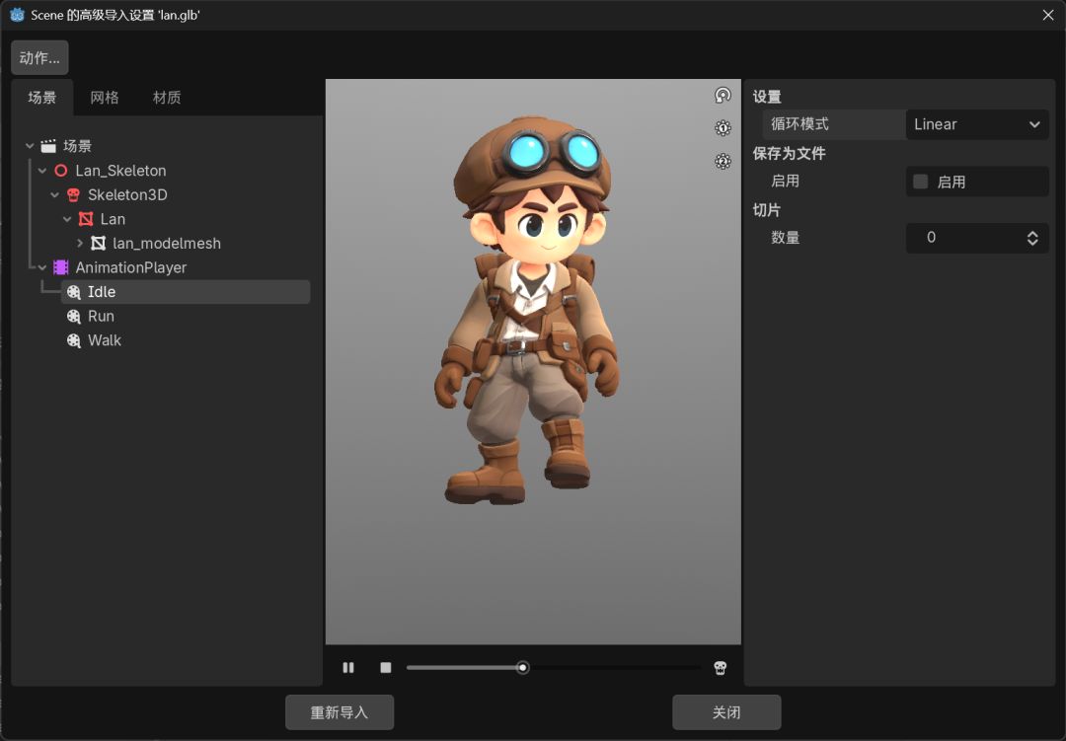1066x741 pixels.
Task: Click the 重新导入 button
Action: coord(340,712)
